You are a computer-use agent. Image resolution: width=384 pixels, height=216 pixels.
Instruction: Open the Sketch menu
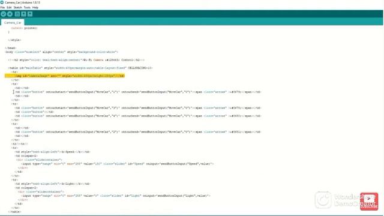coord(17,8)
